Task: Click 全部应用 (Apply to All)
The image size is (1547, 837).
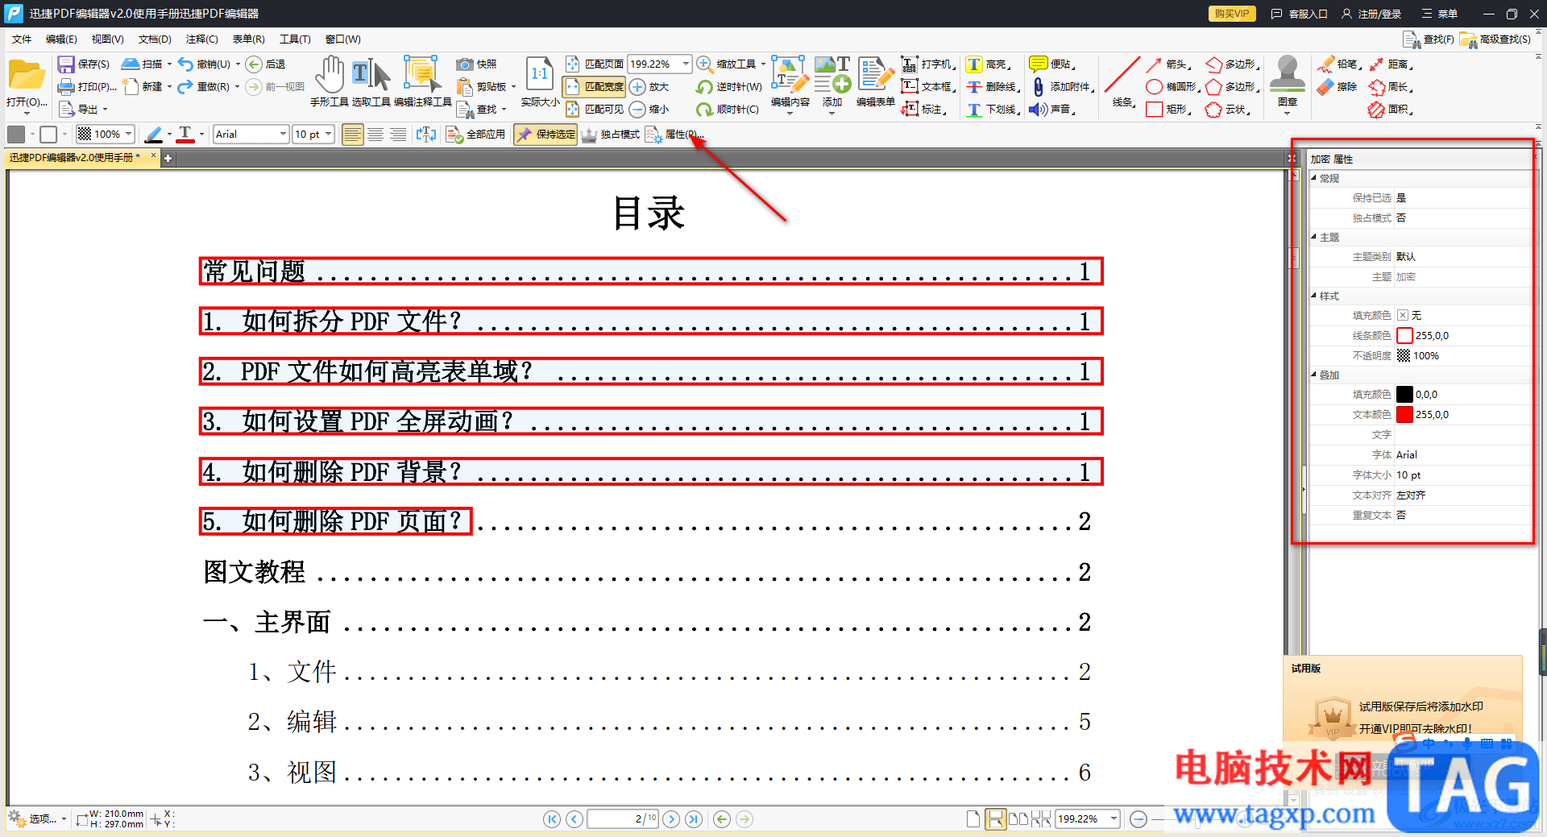Action: [476, 135]
